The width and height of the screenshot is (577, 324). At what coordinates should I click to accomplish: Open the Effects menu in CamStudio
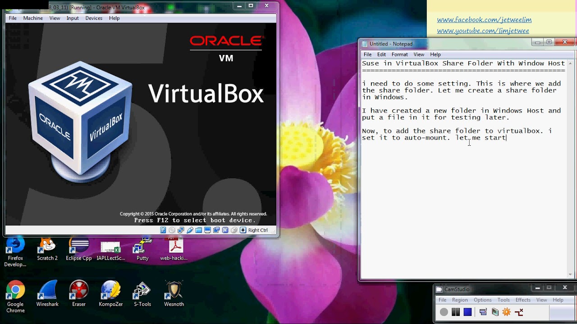click(x=523, y=300)
